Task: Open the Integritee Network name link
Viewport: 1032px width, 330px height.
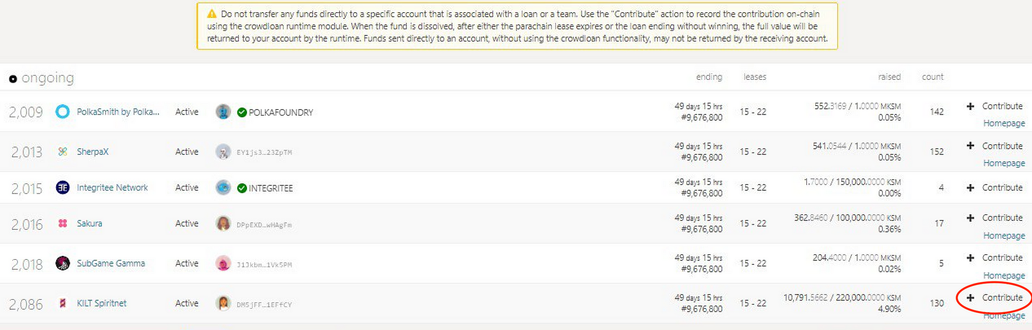Action: pos(112,187)
